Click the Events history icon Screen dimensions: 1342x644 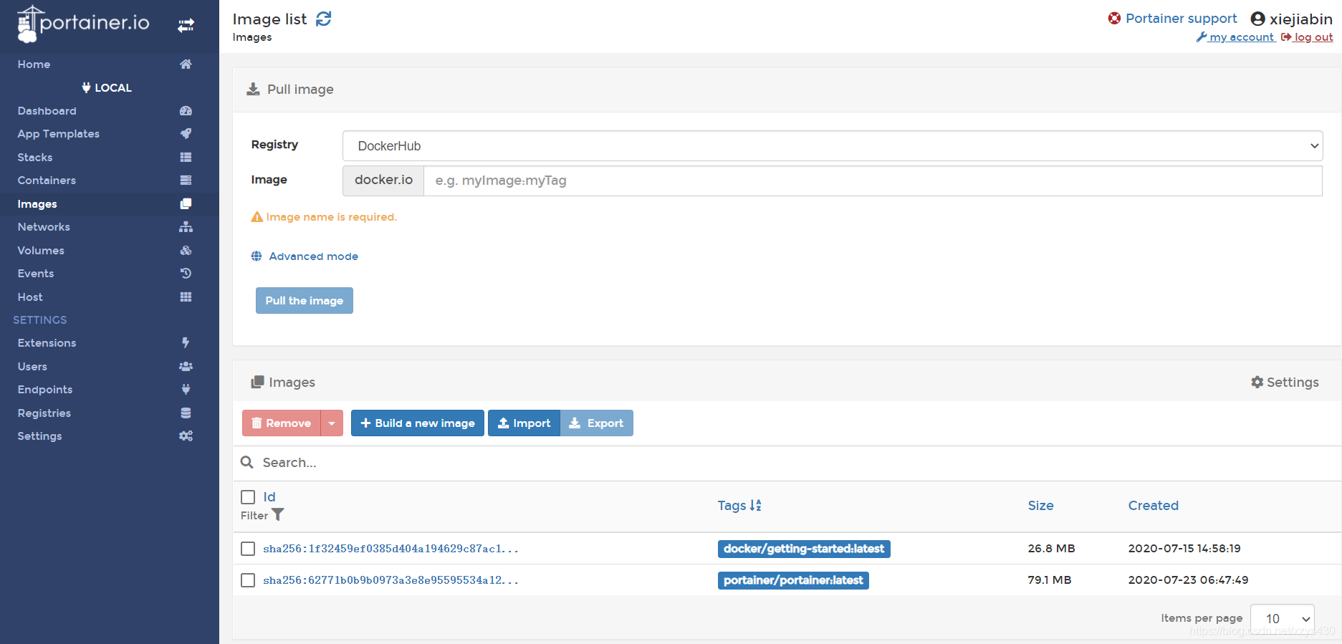[186, 274]
